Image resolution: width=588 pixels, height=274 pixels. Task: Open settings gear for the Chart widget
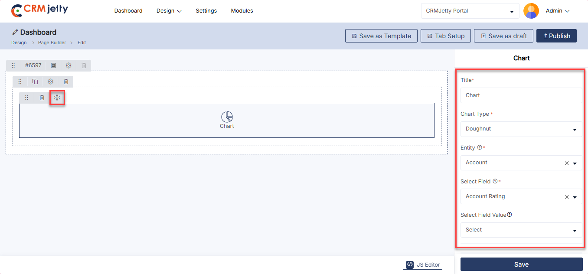pos(57,98)
